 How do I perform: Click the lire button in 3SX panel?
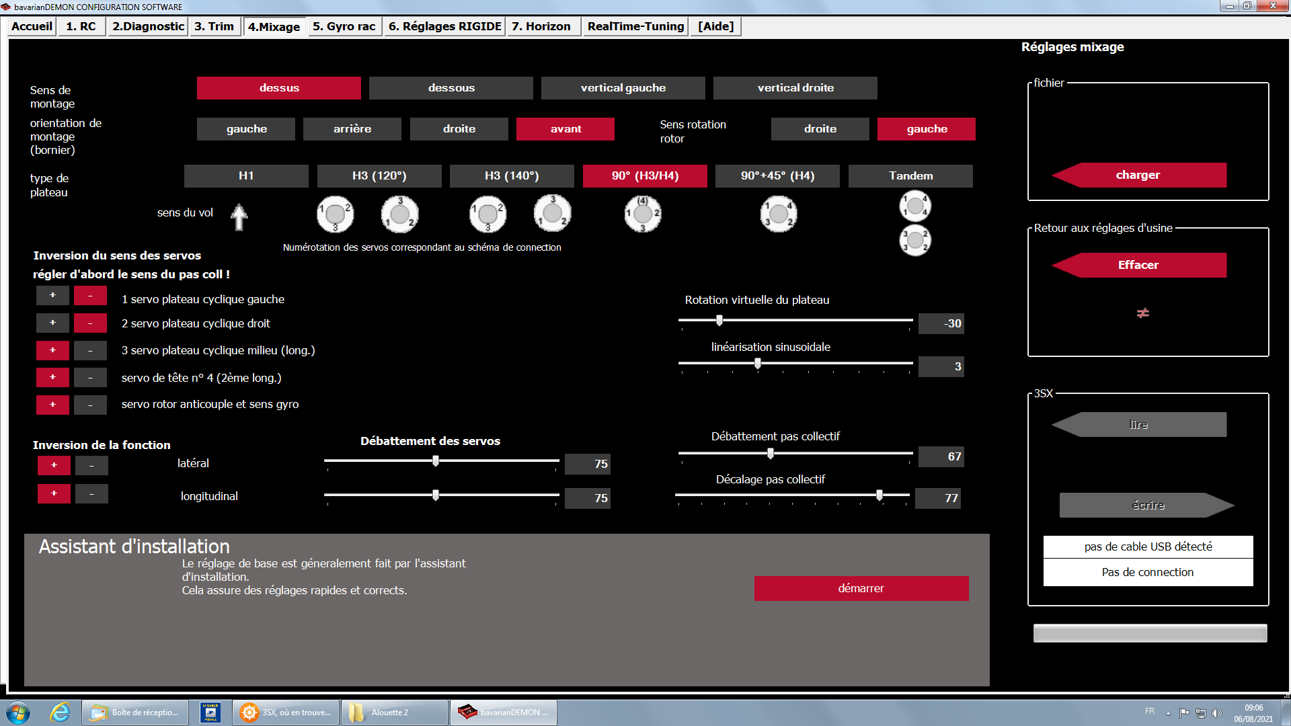tap(1138, 424)
